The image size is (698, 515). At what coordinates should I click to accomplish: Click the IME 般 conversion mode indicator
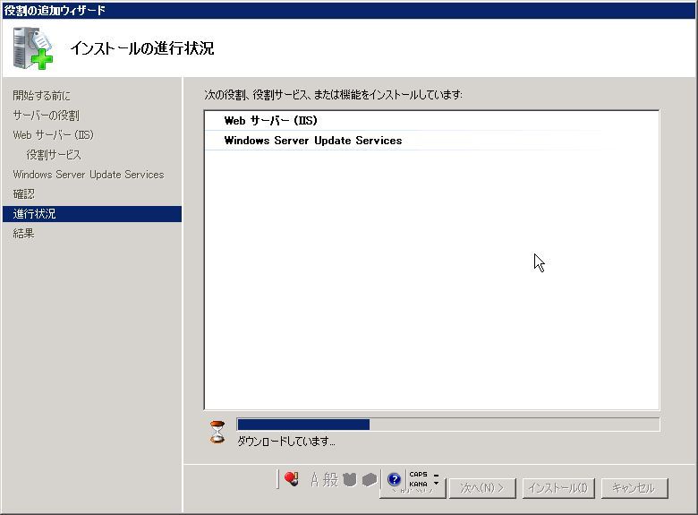(330, 479)
